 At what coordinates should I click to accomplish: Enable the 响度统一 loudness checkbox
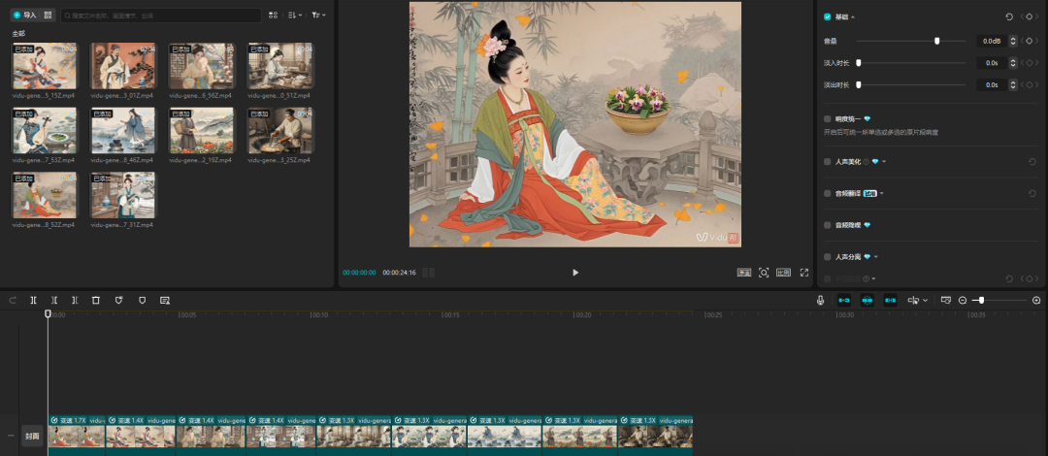click(828, 118)
